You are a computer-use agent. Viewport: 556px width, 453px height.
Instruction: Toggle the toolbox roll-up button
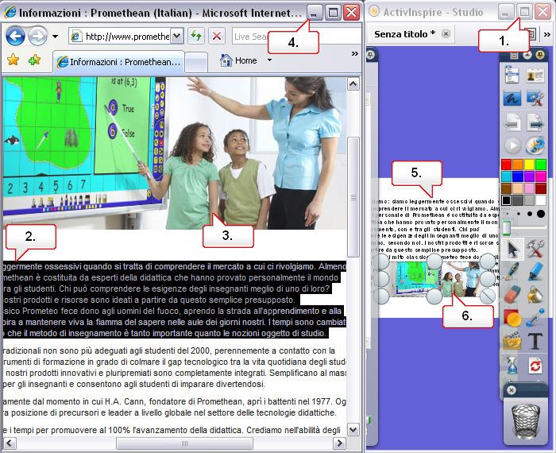(527, 55)
